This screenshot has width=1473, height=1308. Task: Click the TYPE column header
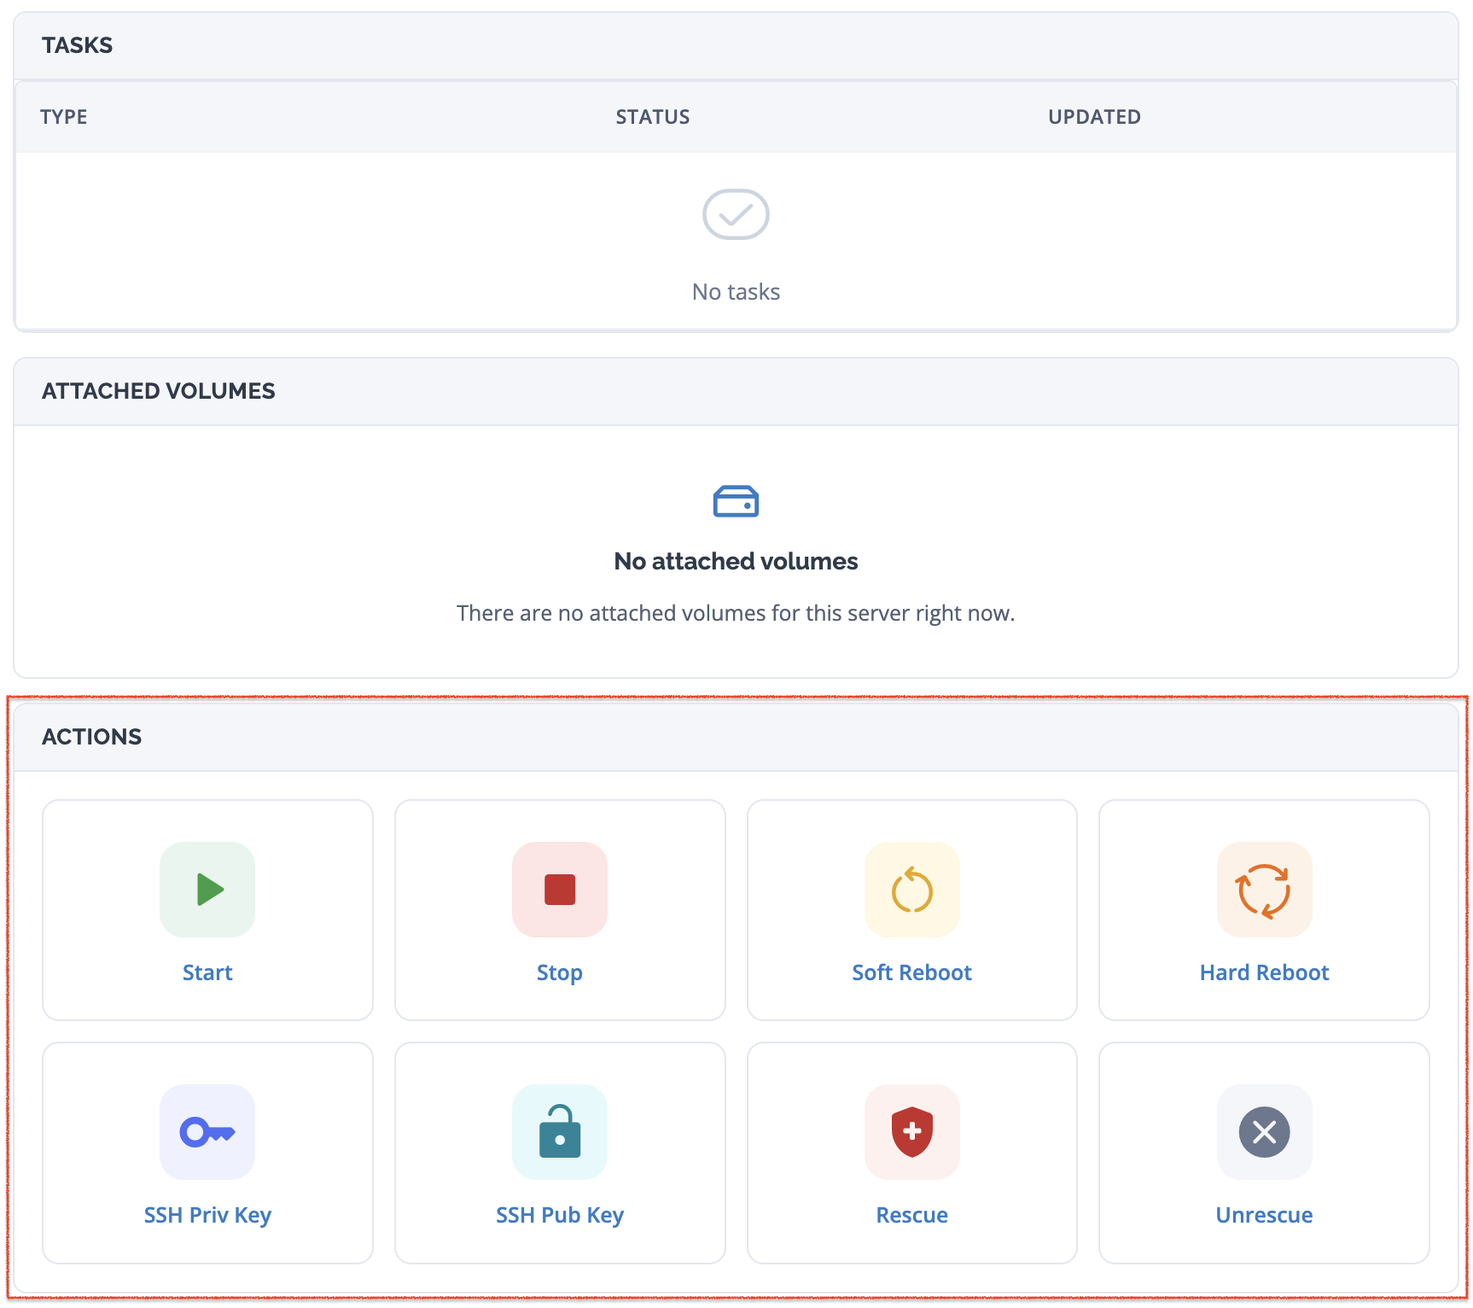tap(64, 117)
